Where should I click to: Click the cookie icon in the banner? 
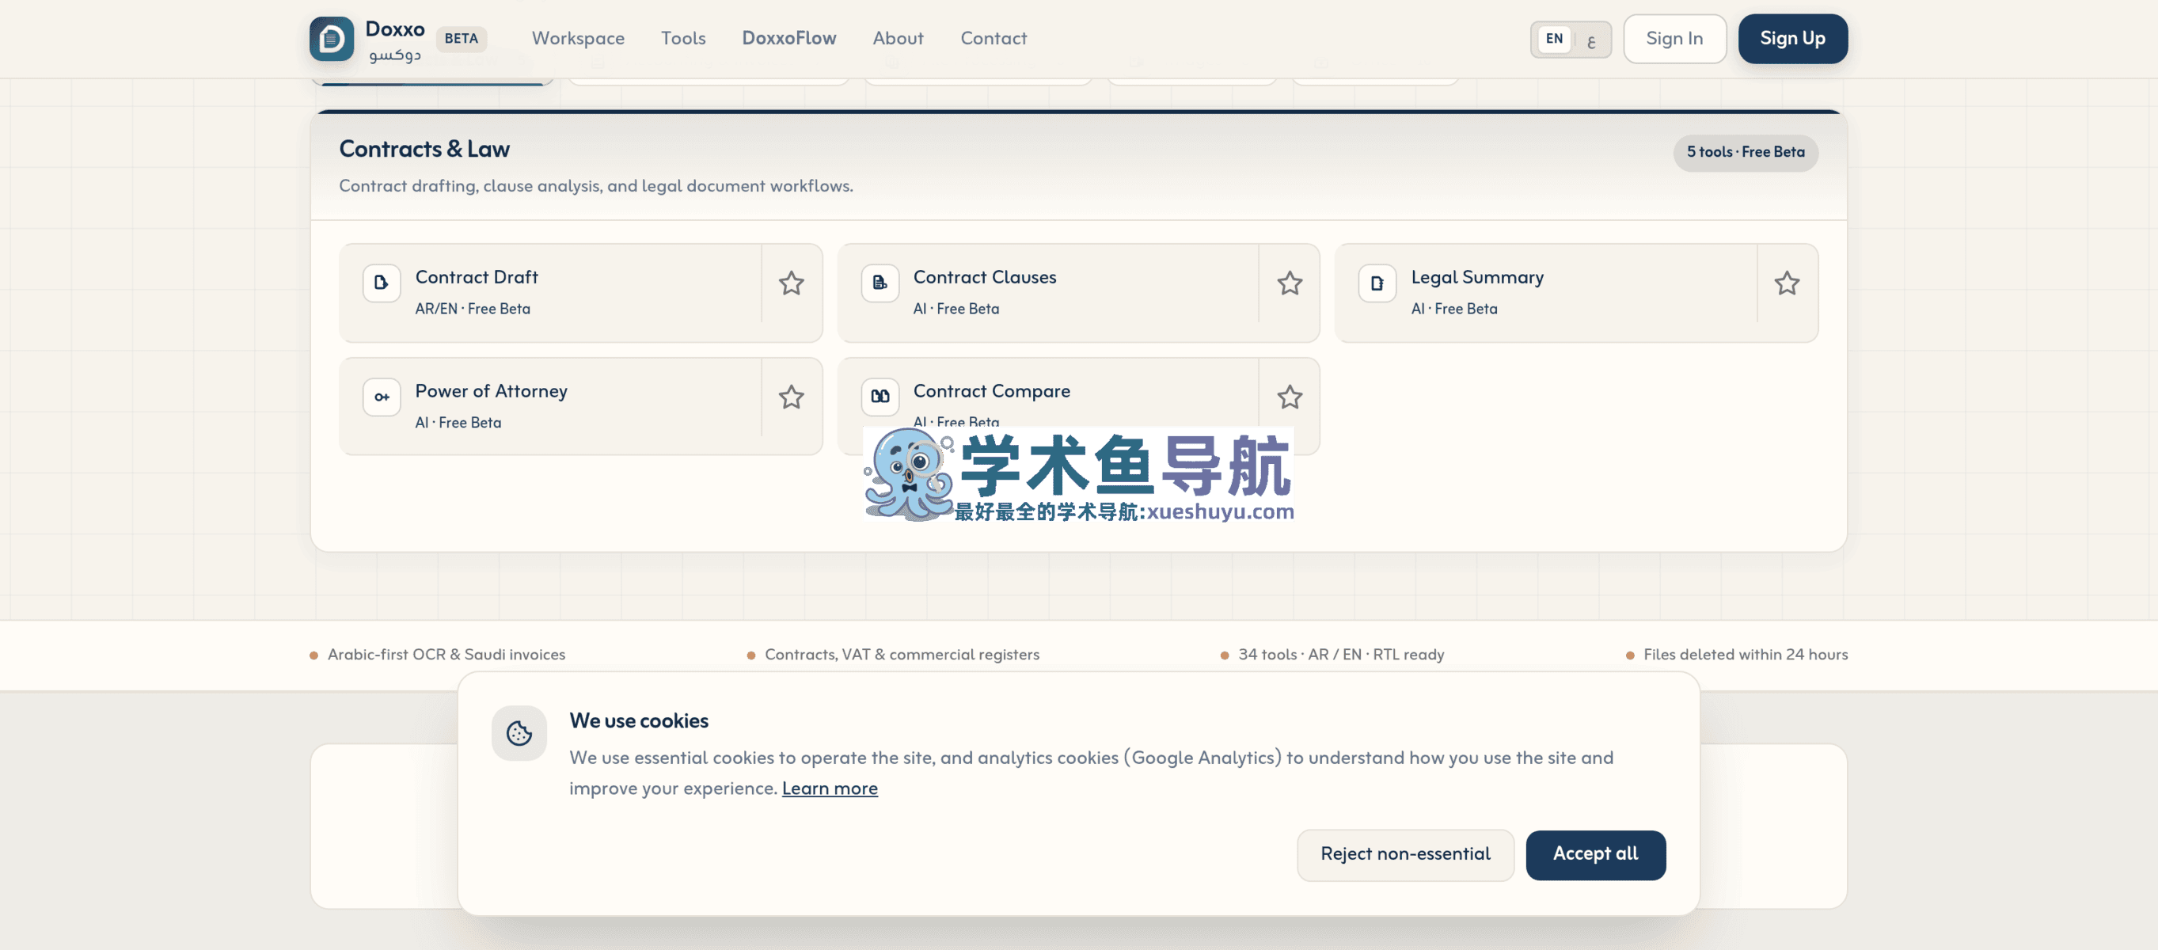519,733
